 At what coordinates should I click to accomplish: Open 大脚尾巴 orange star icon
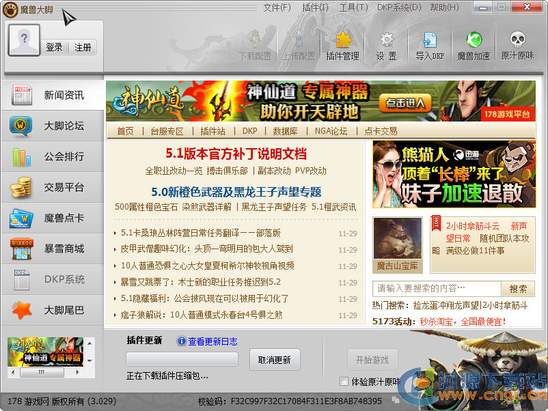[x=22, y=310]
